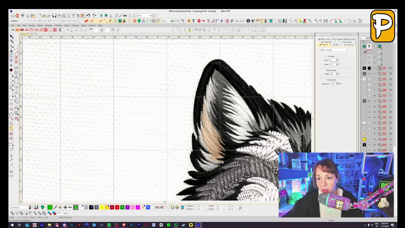Click the Save floppy disk icon
The height and width of the screenshot is (228, 405).
pyautogui.click(x=54, y=16)
